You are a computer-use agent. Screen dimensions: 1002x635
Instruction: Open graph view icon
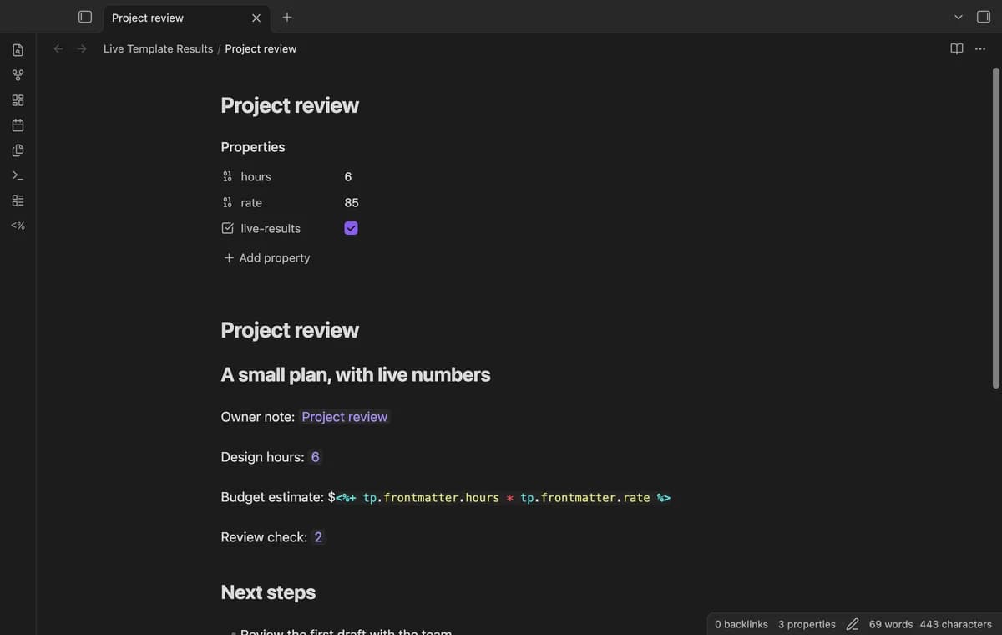point(18,75)
